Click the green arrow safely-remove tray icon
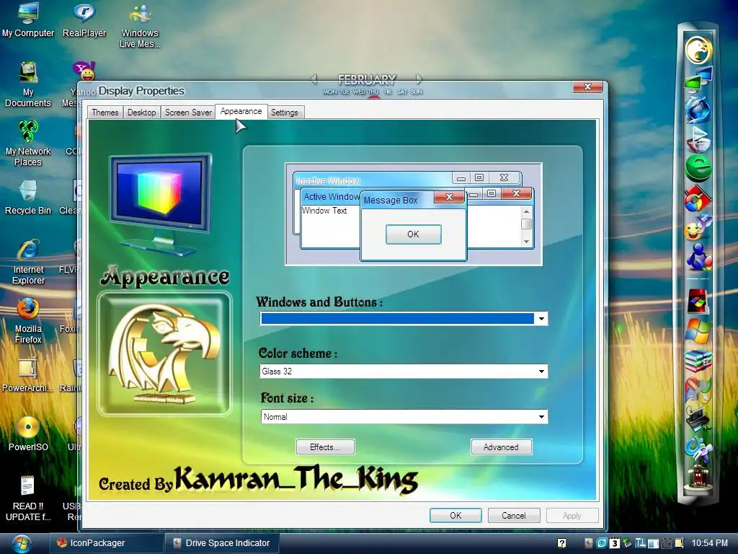 pos(627,543)
